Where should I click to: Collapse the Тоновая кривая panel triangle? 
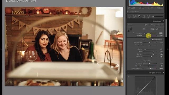(163, 73)
